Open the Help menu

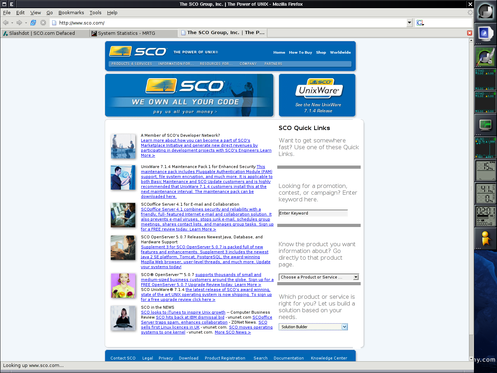pos(112,12)
